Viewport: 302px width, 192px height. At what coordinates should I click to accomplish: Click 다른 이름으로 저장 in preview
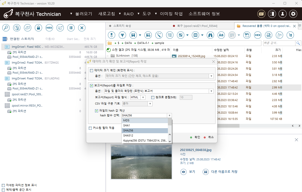(x=224, y=172)
